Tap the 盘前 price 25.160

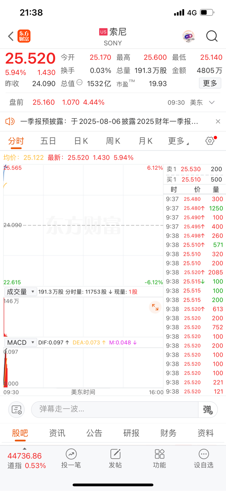(x=44, y=102)
